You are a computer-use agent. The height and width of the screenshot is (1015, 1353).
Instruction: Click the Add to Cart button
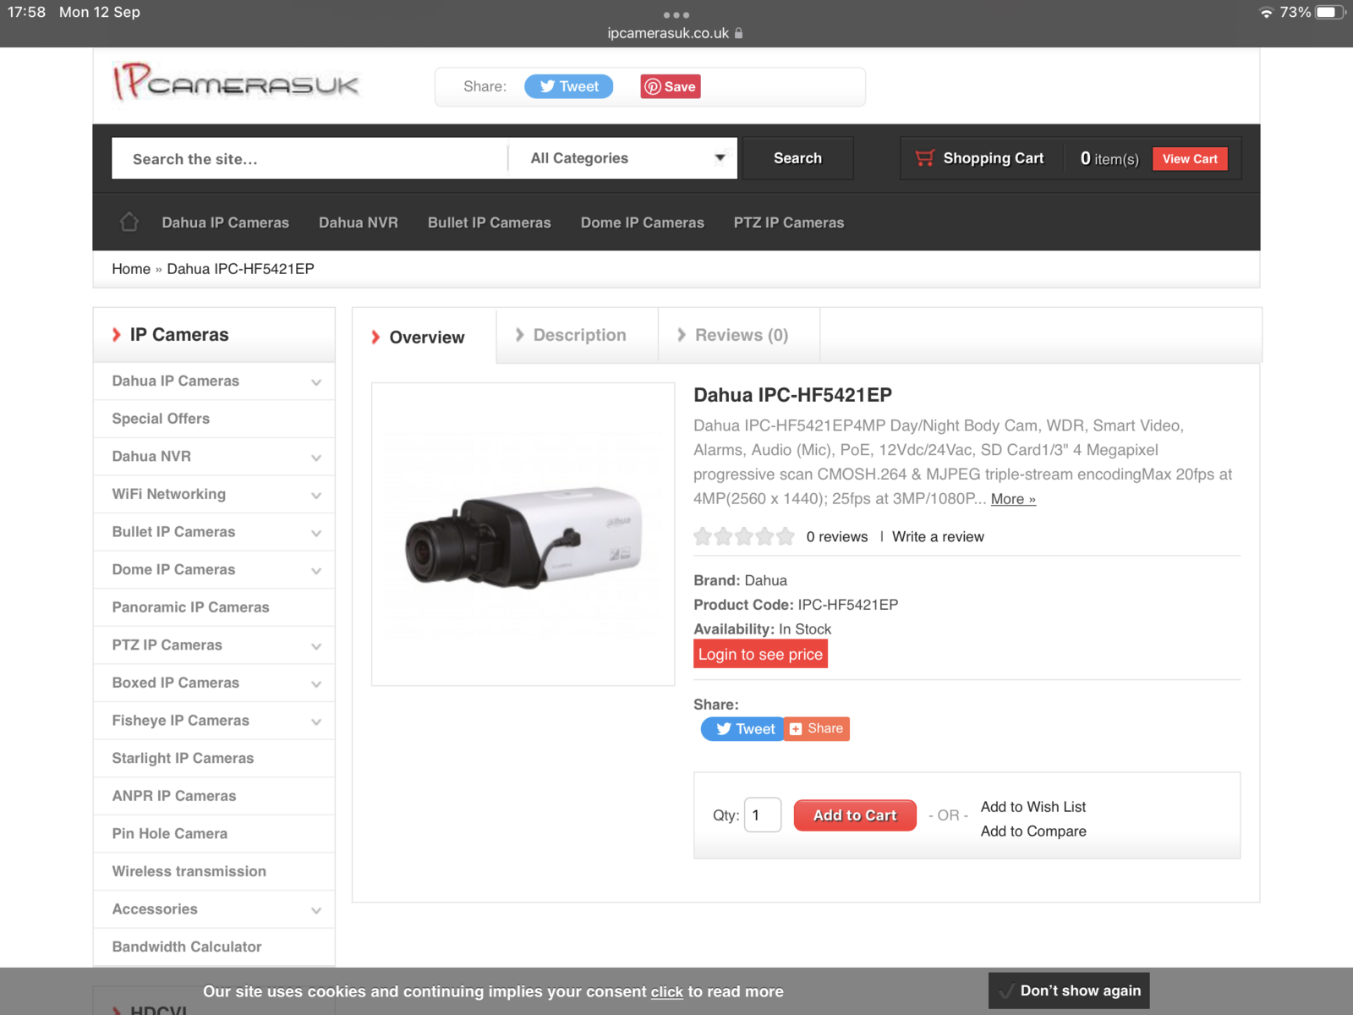pos(854,815)
